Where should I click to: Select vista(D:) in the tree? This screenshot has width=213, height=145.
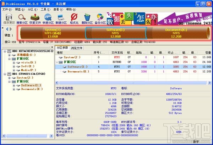pyautogui.click(x=28, y=63)
